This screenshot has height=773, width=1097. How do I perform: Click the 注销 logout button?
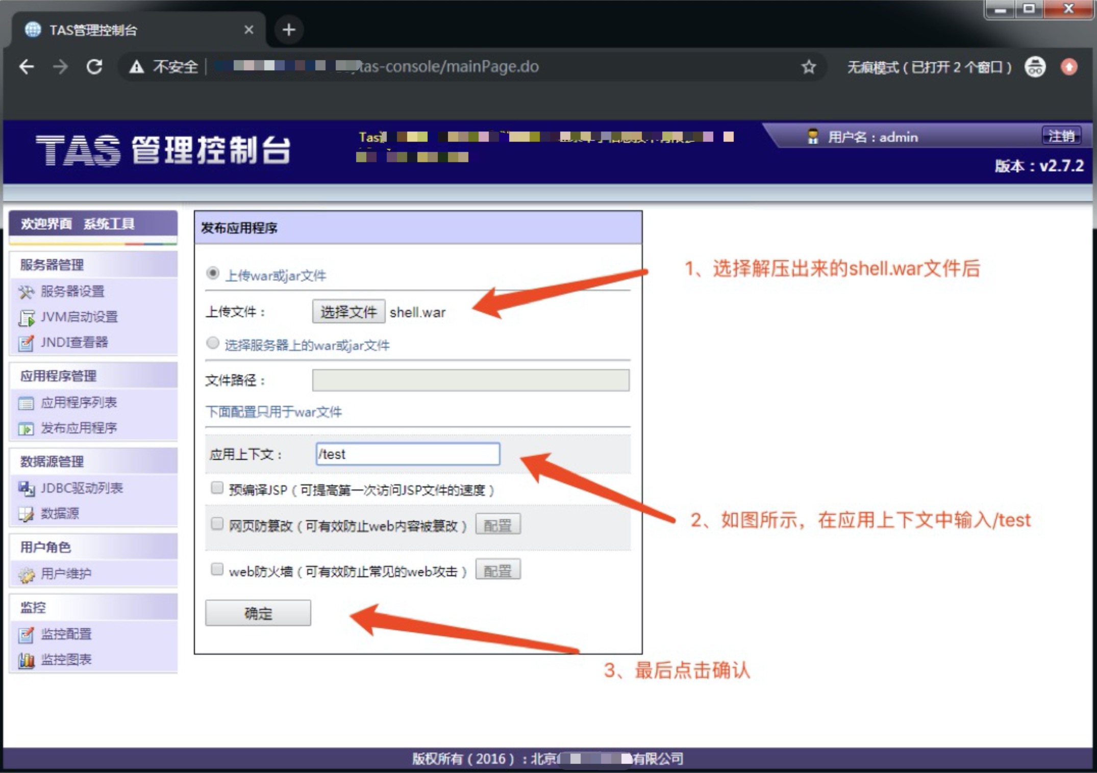[x=1061, y=136]
